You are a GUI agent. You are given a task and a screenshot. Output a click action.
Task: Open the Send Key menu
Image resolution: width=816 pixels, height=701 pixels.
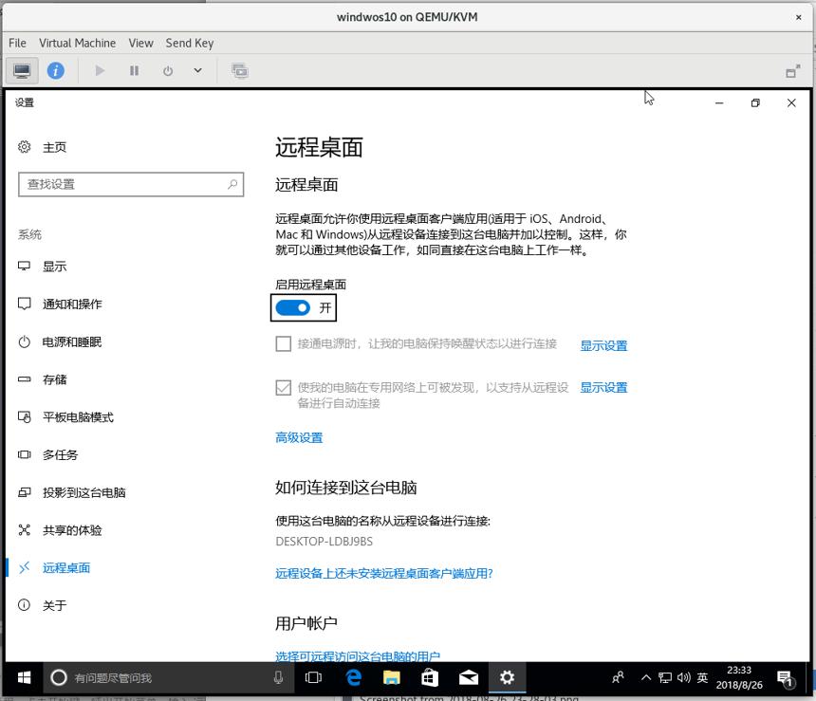pyautogui.click(x=190, y=44)
